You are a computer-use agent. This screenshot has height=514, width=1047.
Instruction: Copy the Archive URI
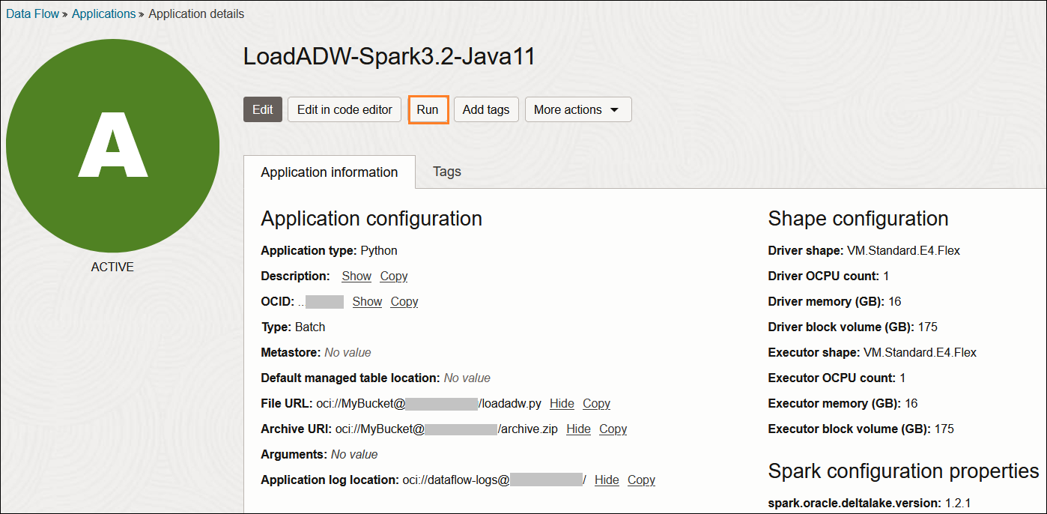[x=613, y=429]
